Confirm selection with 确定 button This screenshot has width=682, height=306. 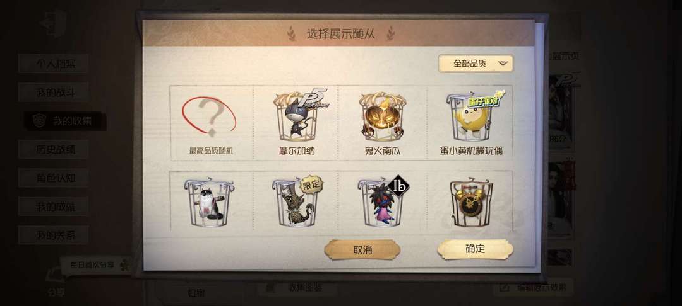(x=475, y=249)
